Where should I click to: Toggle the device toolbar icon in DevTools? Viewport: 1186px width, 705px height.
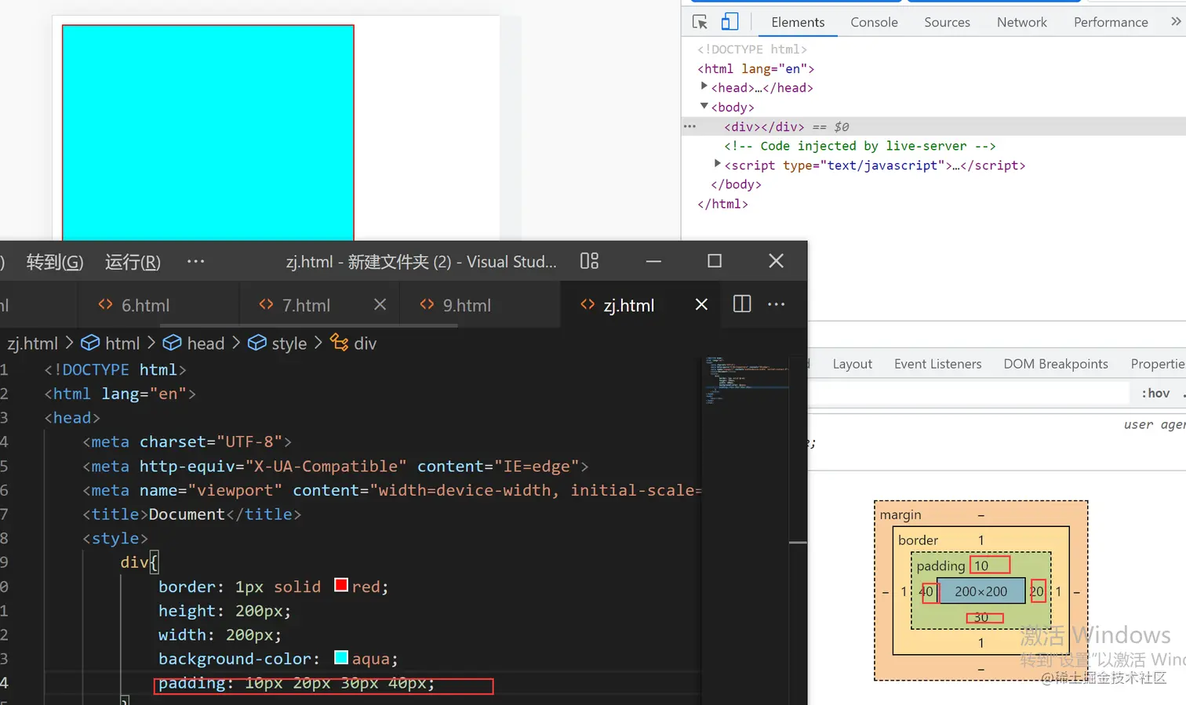pyautogui.click(x=729, y=22)
